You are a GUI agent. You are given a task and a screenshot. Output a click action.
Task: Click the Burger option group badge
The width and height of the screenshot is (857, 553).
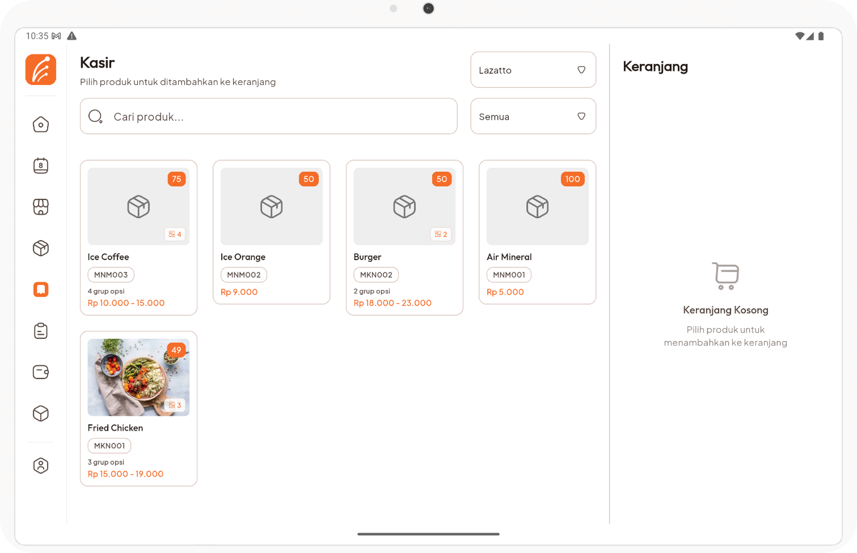tap(441, 234)
